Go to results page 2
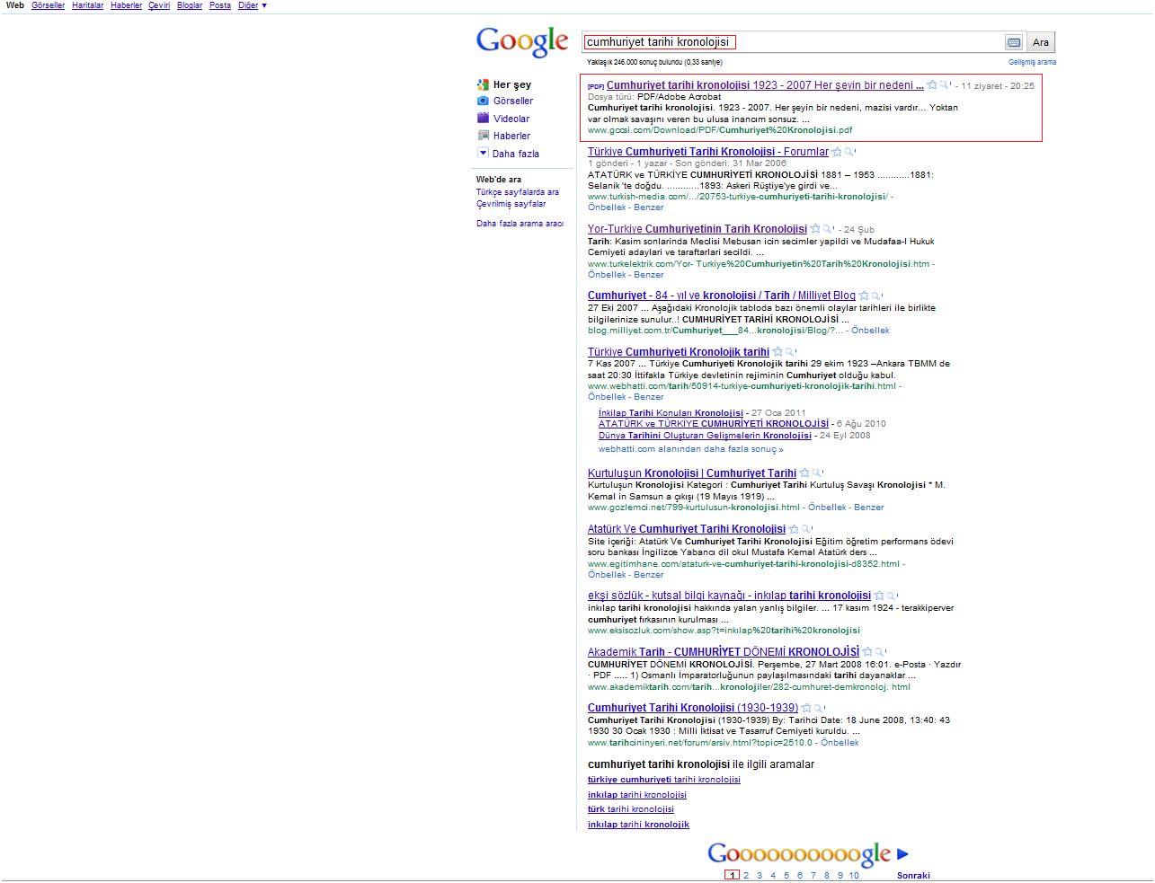 (746, 875)
